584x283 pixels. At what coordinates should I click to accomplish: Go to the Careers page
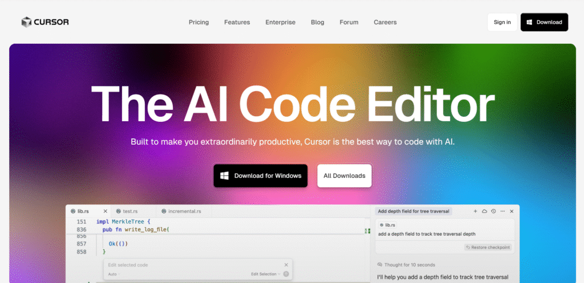click(x=385, y=22)
